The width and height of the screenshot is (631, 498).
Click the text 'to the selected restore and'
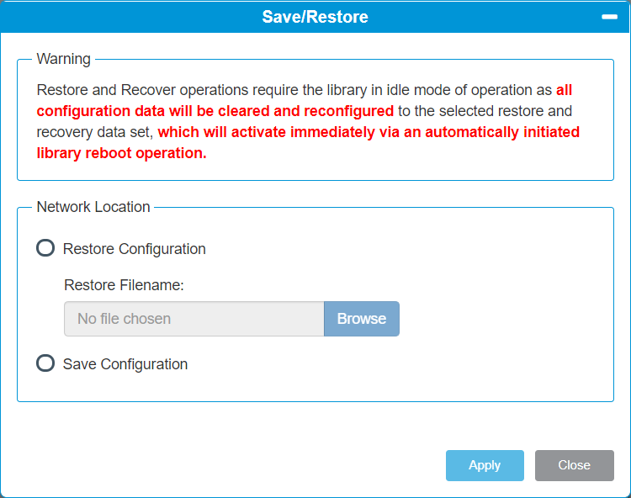485,111
